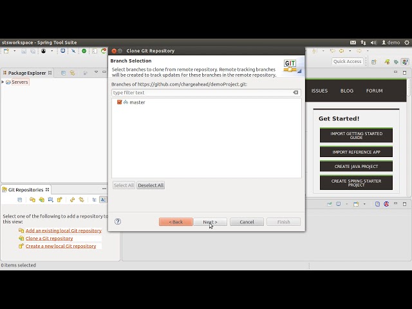Image resolution: width=412 pixels, height=309 pixels.
Task: Click Import Getting Started Guide button
Action: pyautogui.click(x=356, y=135)
